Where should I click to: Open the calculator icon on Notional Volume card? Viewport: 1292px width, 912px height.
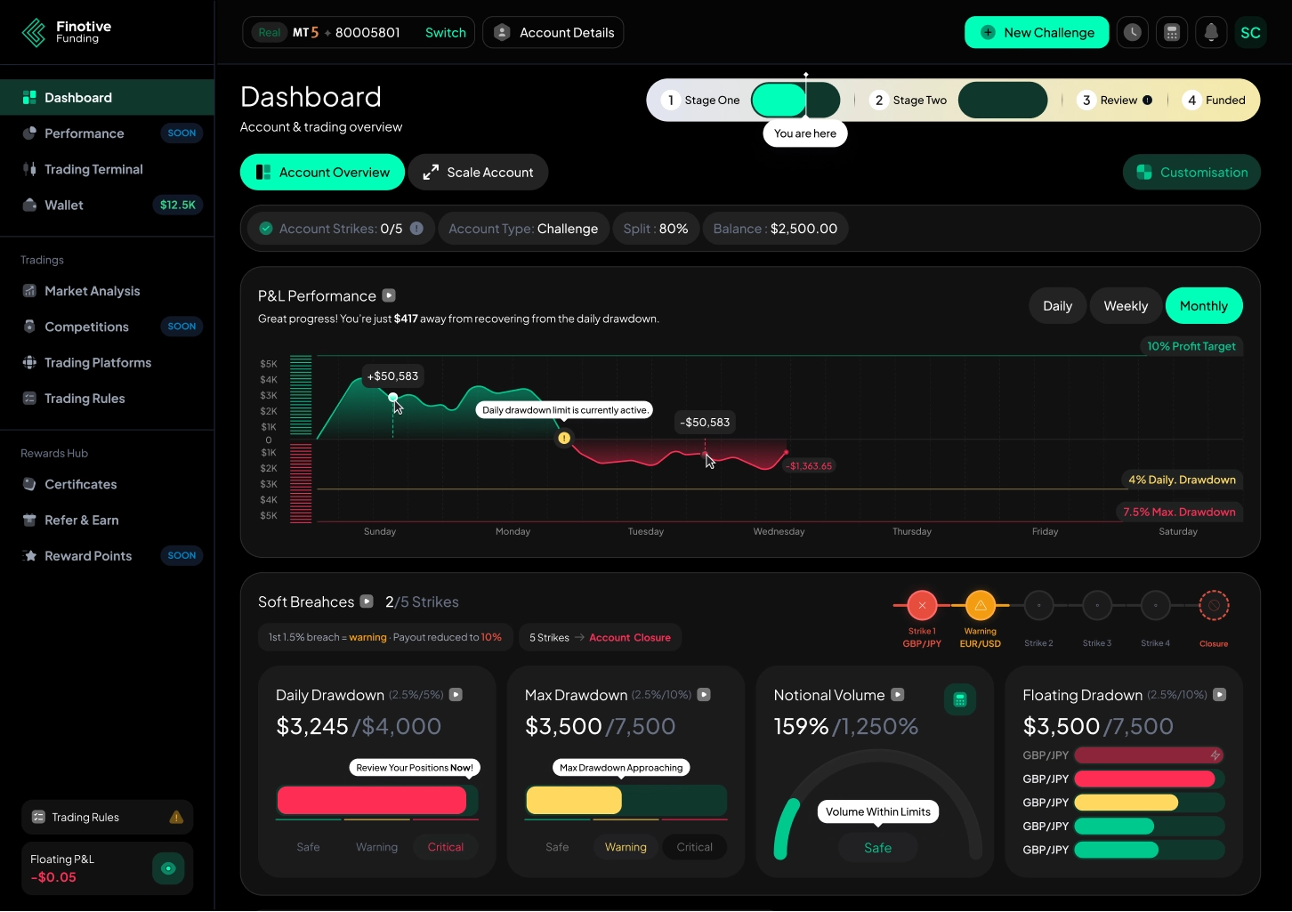click(960, 699)
